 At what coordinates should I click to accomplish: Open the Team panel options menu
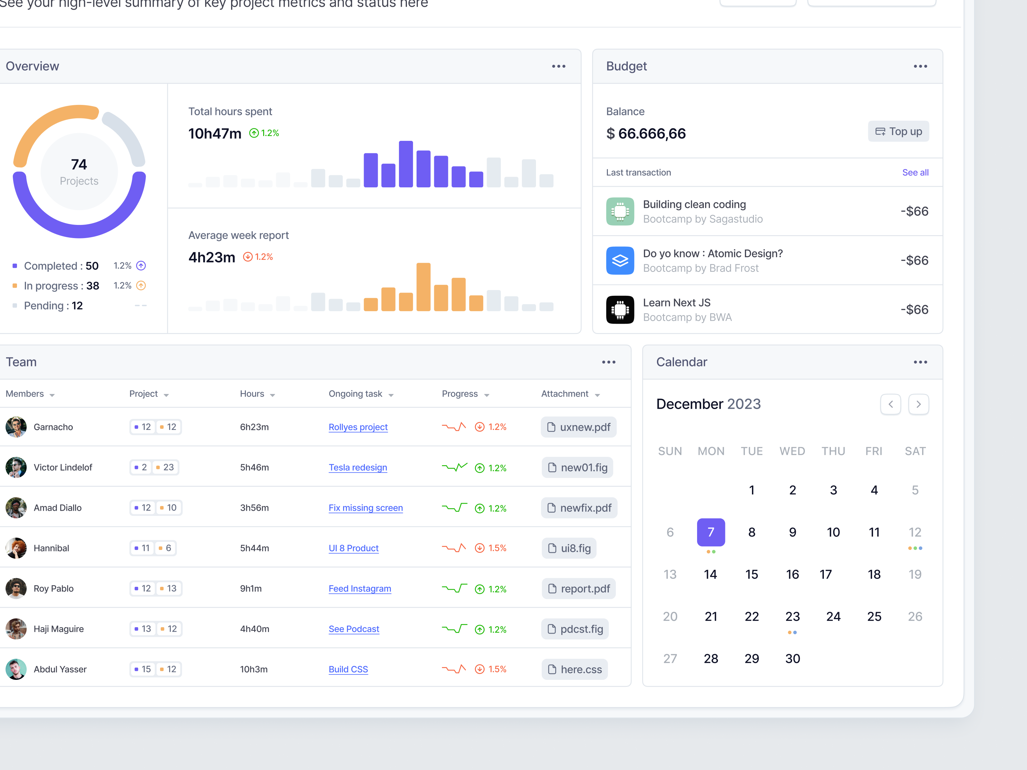point(609,362)
